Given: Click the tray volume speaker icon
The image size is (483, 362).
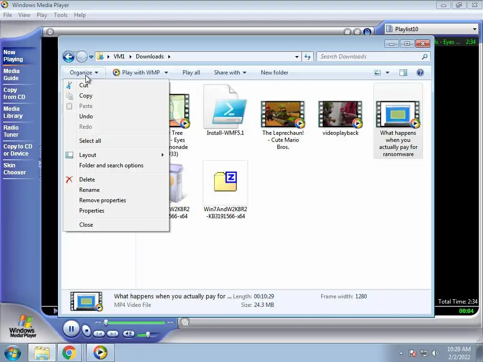Looking at the screenshot, I should [435, 353].
